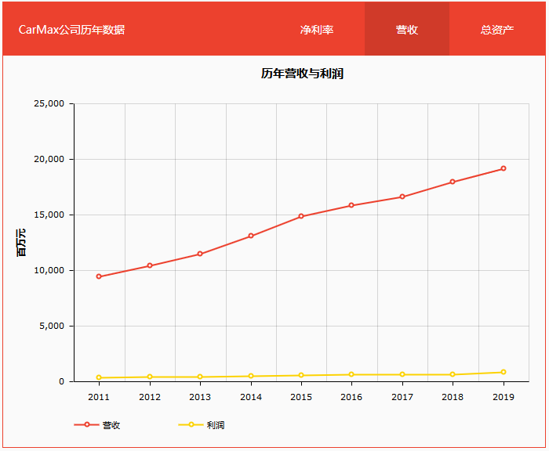
Task: Switch to the 净利率 tab
Action: pos(317,30)
